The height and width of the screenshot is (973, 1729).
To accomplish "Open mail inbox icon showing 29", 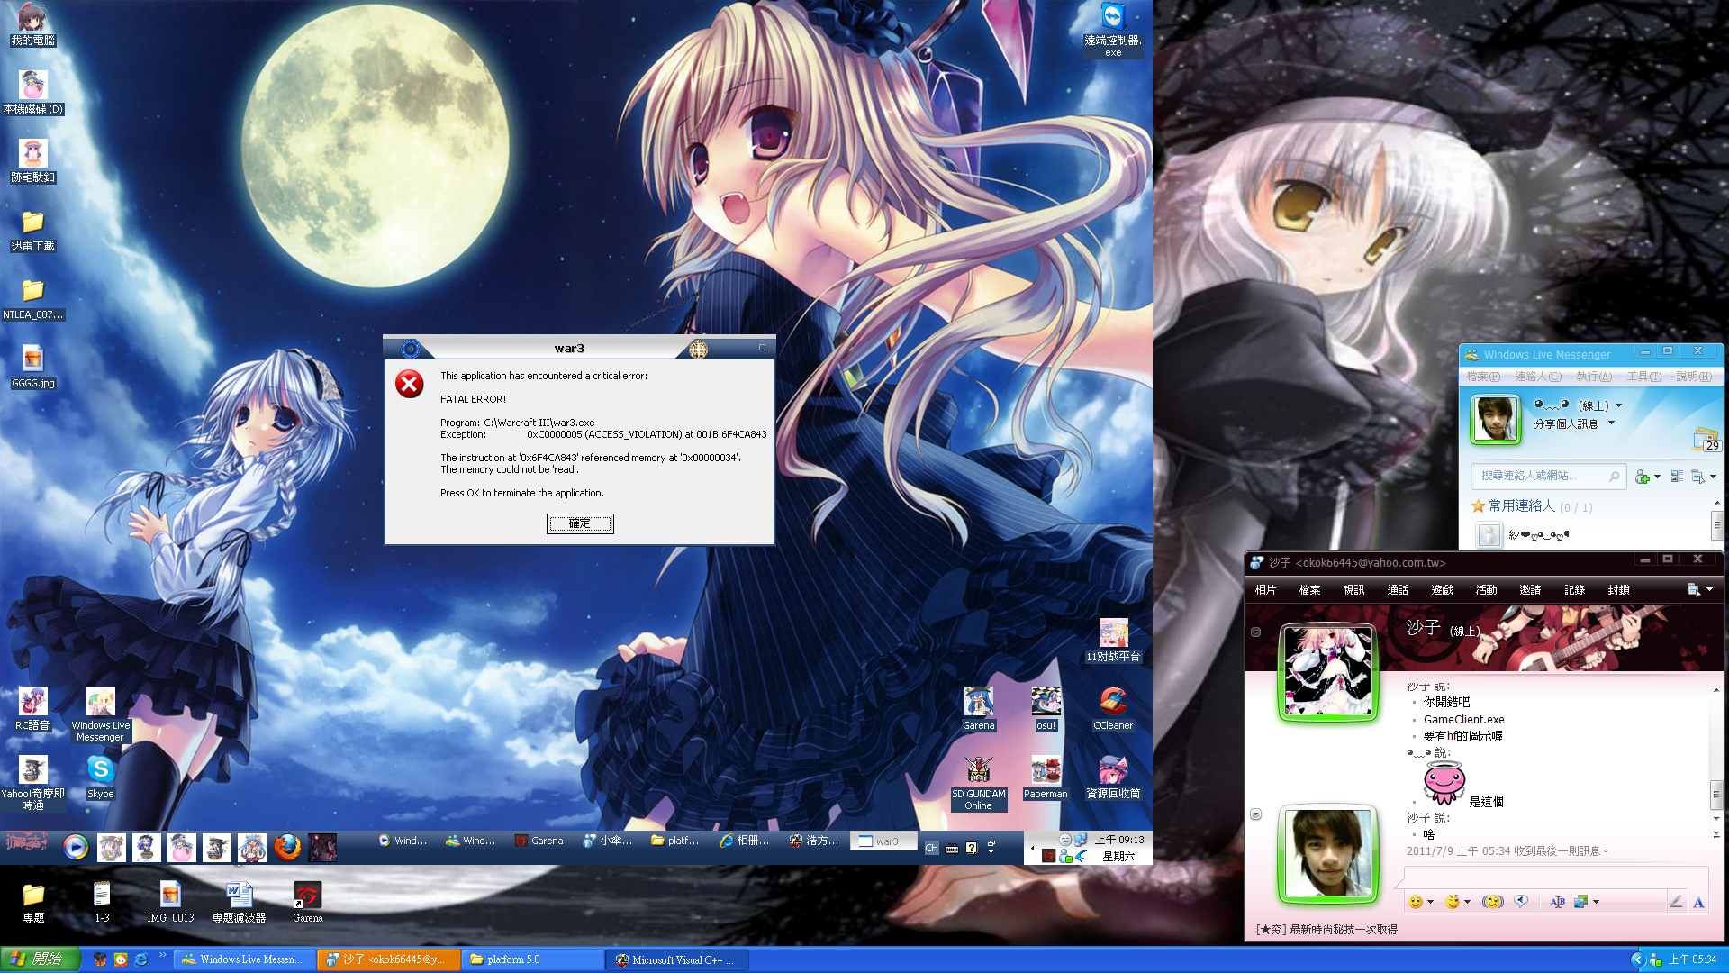I will [x=1706, y=440].
